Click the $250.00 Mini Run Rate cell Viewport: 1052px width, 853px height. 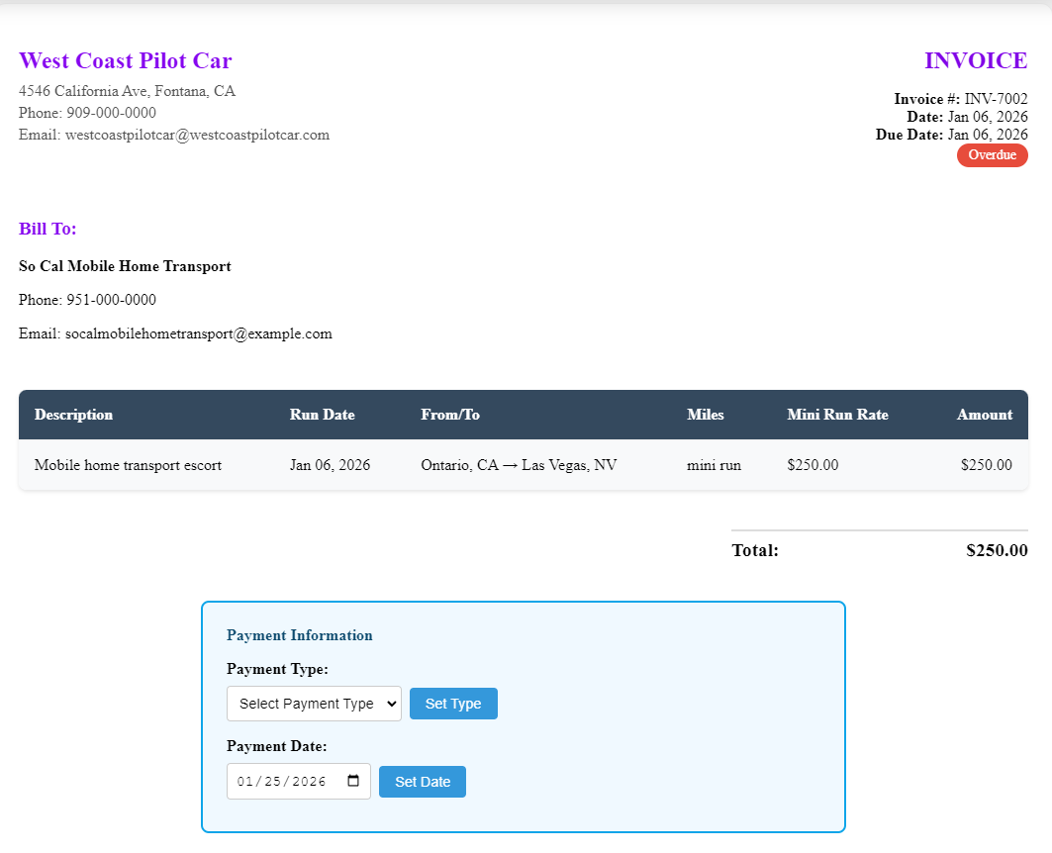pyautogui.click(x=813, y=465)
